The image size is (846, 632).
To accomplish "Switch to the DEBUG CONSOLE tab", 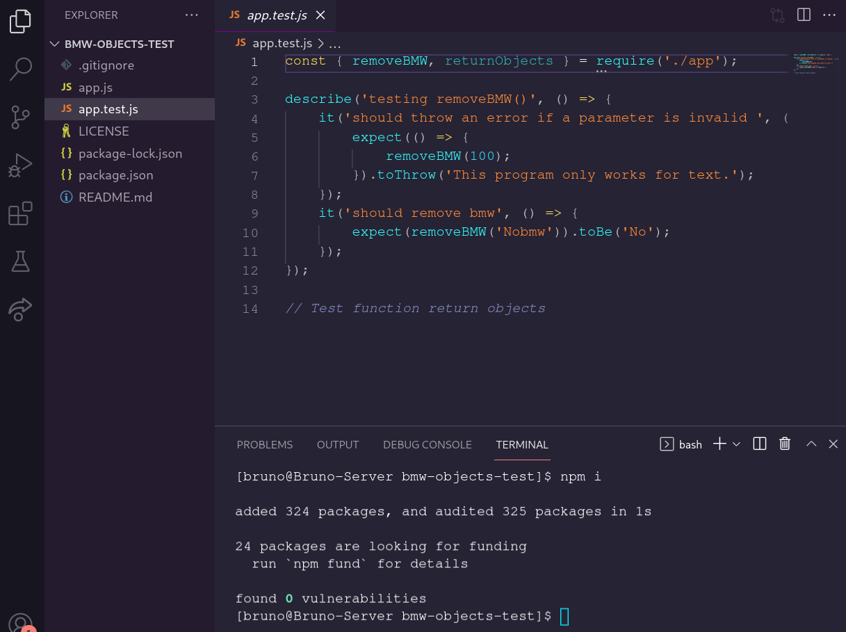I will point(428,444).
